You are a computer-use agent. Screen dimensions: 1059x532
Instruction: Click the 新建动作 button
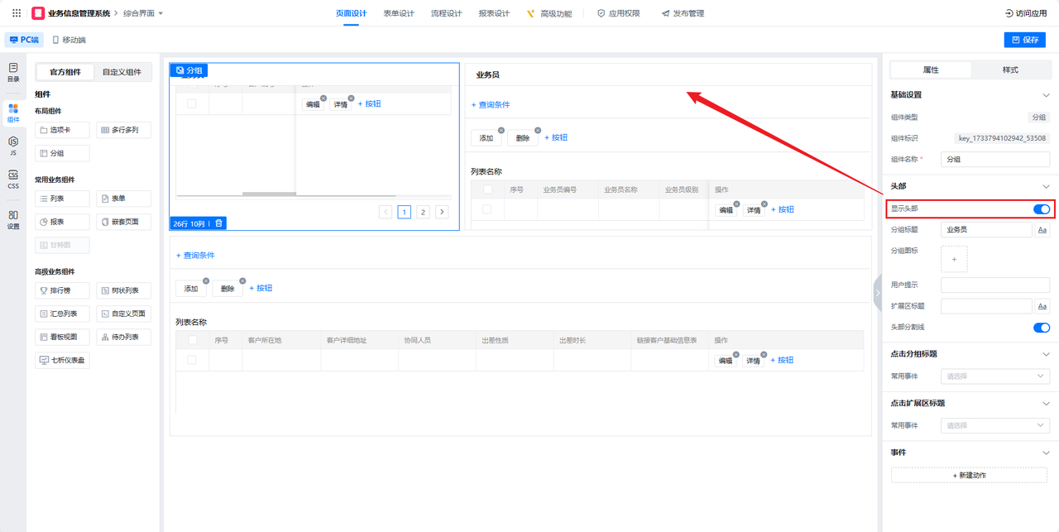tap(970, 476)
